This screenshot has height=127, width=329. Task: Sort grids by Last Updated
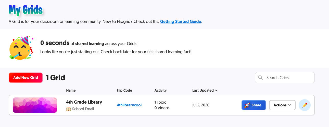click(x=205, y=90)
